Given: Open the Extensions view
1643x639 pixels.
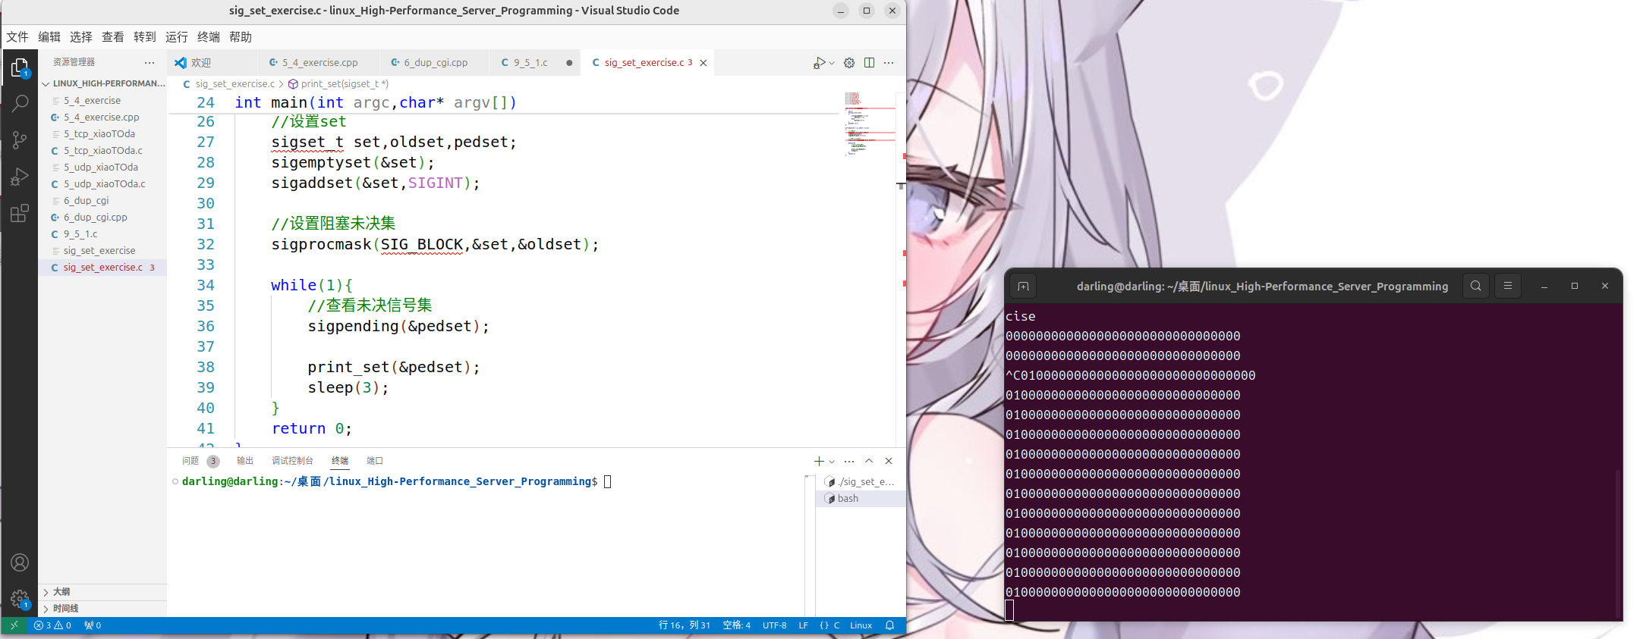Looking at the screenshot, I should (20, 213).
